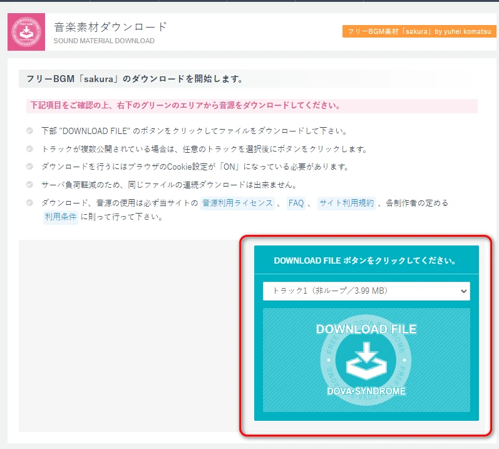Click checkmark bullet beside the Cookie setting line

tap(29, 167)
